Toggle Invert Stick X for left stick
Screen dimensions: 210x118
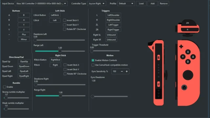tap(64, 20)
